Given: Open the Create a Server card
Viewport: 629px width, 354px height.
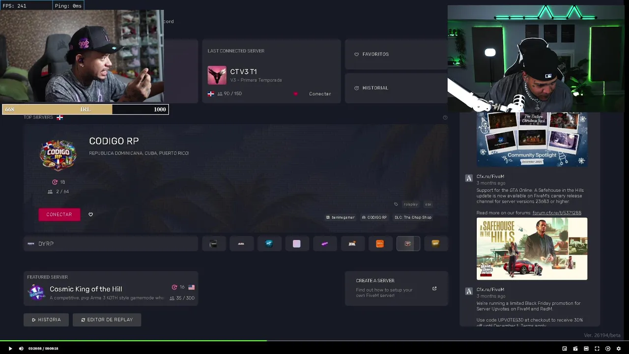Looking at the screenshot, I should (396, 289).
